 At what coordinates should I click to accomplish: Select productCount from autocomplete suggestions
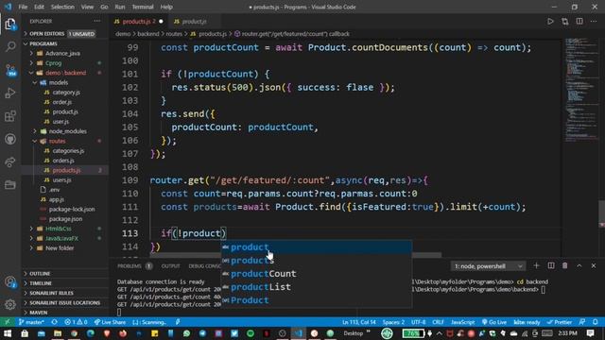pos(317,274)
